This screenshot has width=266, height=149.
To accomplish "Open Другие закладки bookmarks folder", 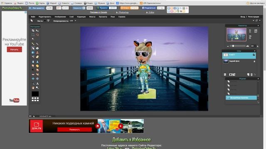I will (x=256, y=3).
